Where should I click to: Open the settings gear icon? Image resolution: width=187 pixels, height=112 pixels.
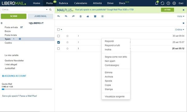click(174, 3)
